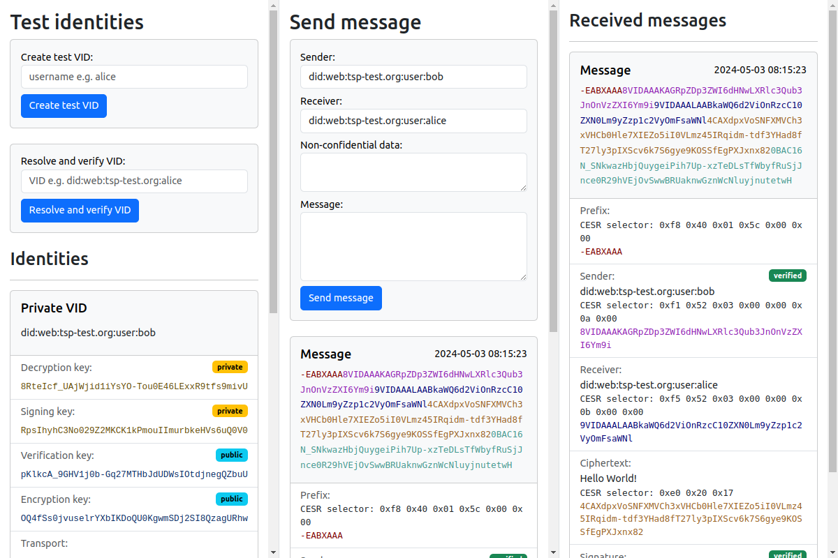
Task: Click the Message text area to compose
Action: pos(413,246)
